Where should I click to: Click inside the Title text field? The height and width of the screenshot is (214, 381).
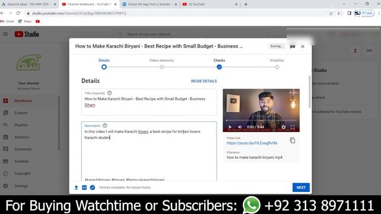coord(149,102)
